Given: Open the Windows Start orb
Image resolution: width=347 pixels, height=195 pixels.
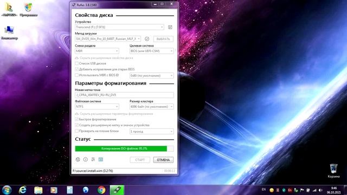Looking at the screenshot, I should point(7,190).
